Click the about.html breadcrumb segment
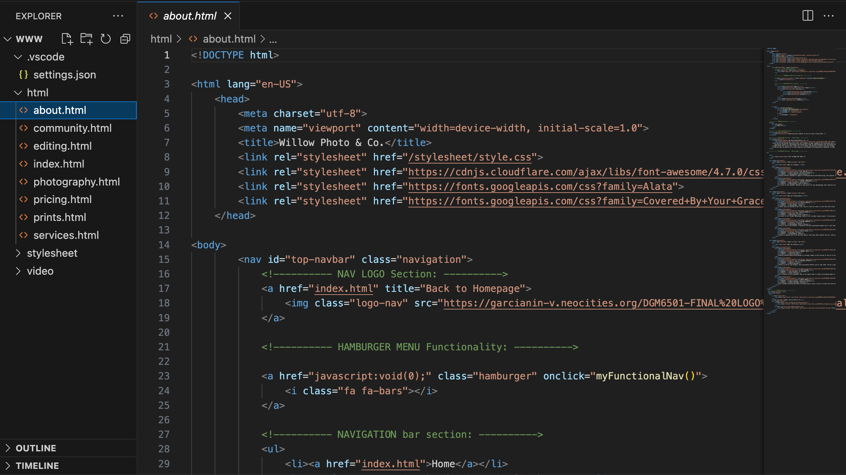846x475 pixels. click(x=229, y=39)
